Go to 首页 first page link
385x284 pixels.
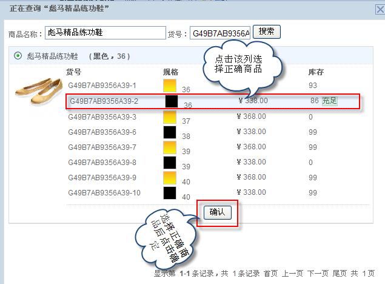coord(270,274)
